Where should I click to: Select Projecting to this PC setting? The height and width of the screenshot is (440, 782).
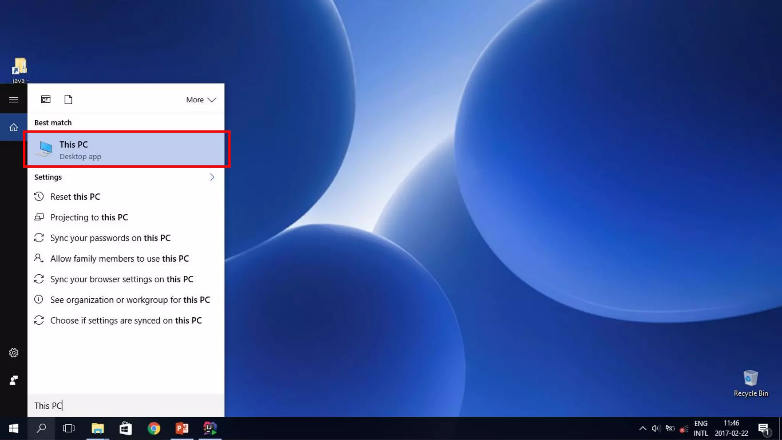point(89,217)
